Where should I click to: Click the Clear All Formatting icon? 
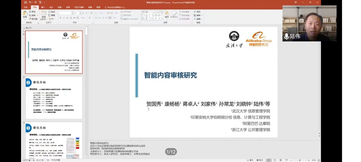(x=91, y=13)
